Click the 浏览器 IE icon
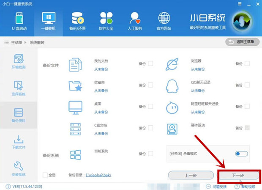The image size is (262, 190). point(172,64)
